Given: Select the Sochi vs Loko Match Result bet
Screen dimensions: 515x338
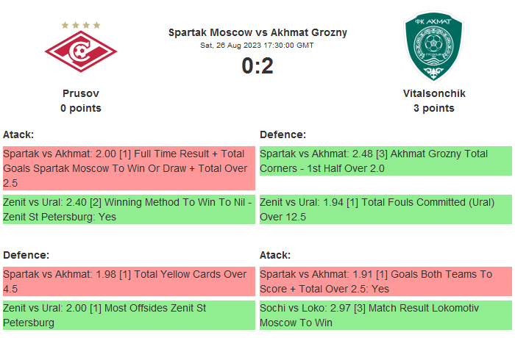Looking at the screenshot, I should click(386, 315).
